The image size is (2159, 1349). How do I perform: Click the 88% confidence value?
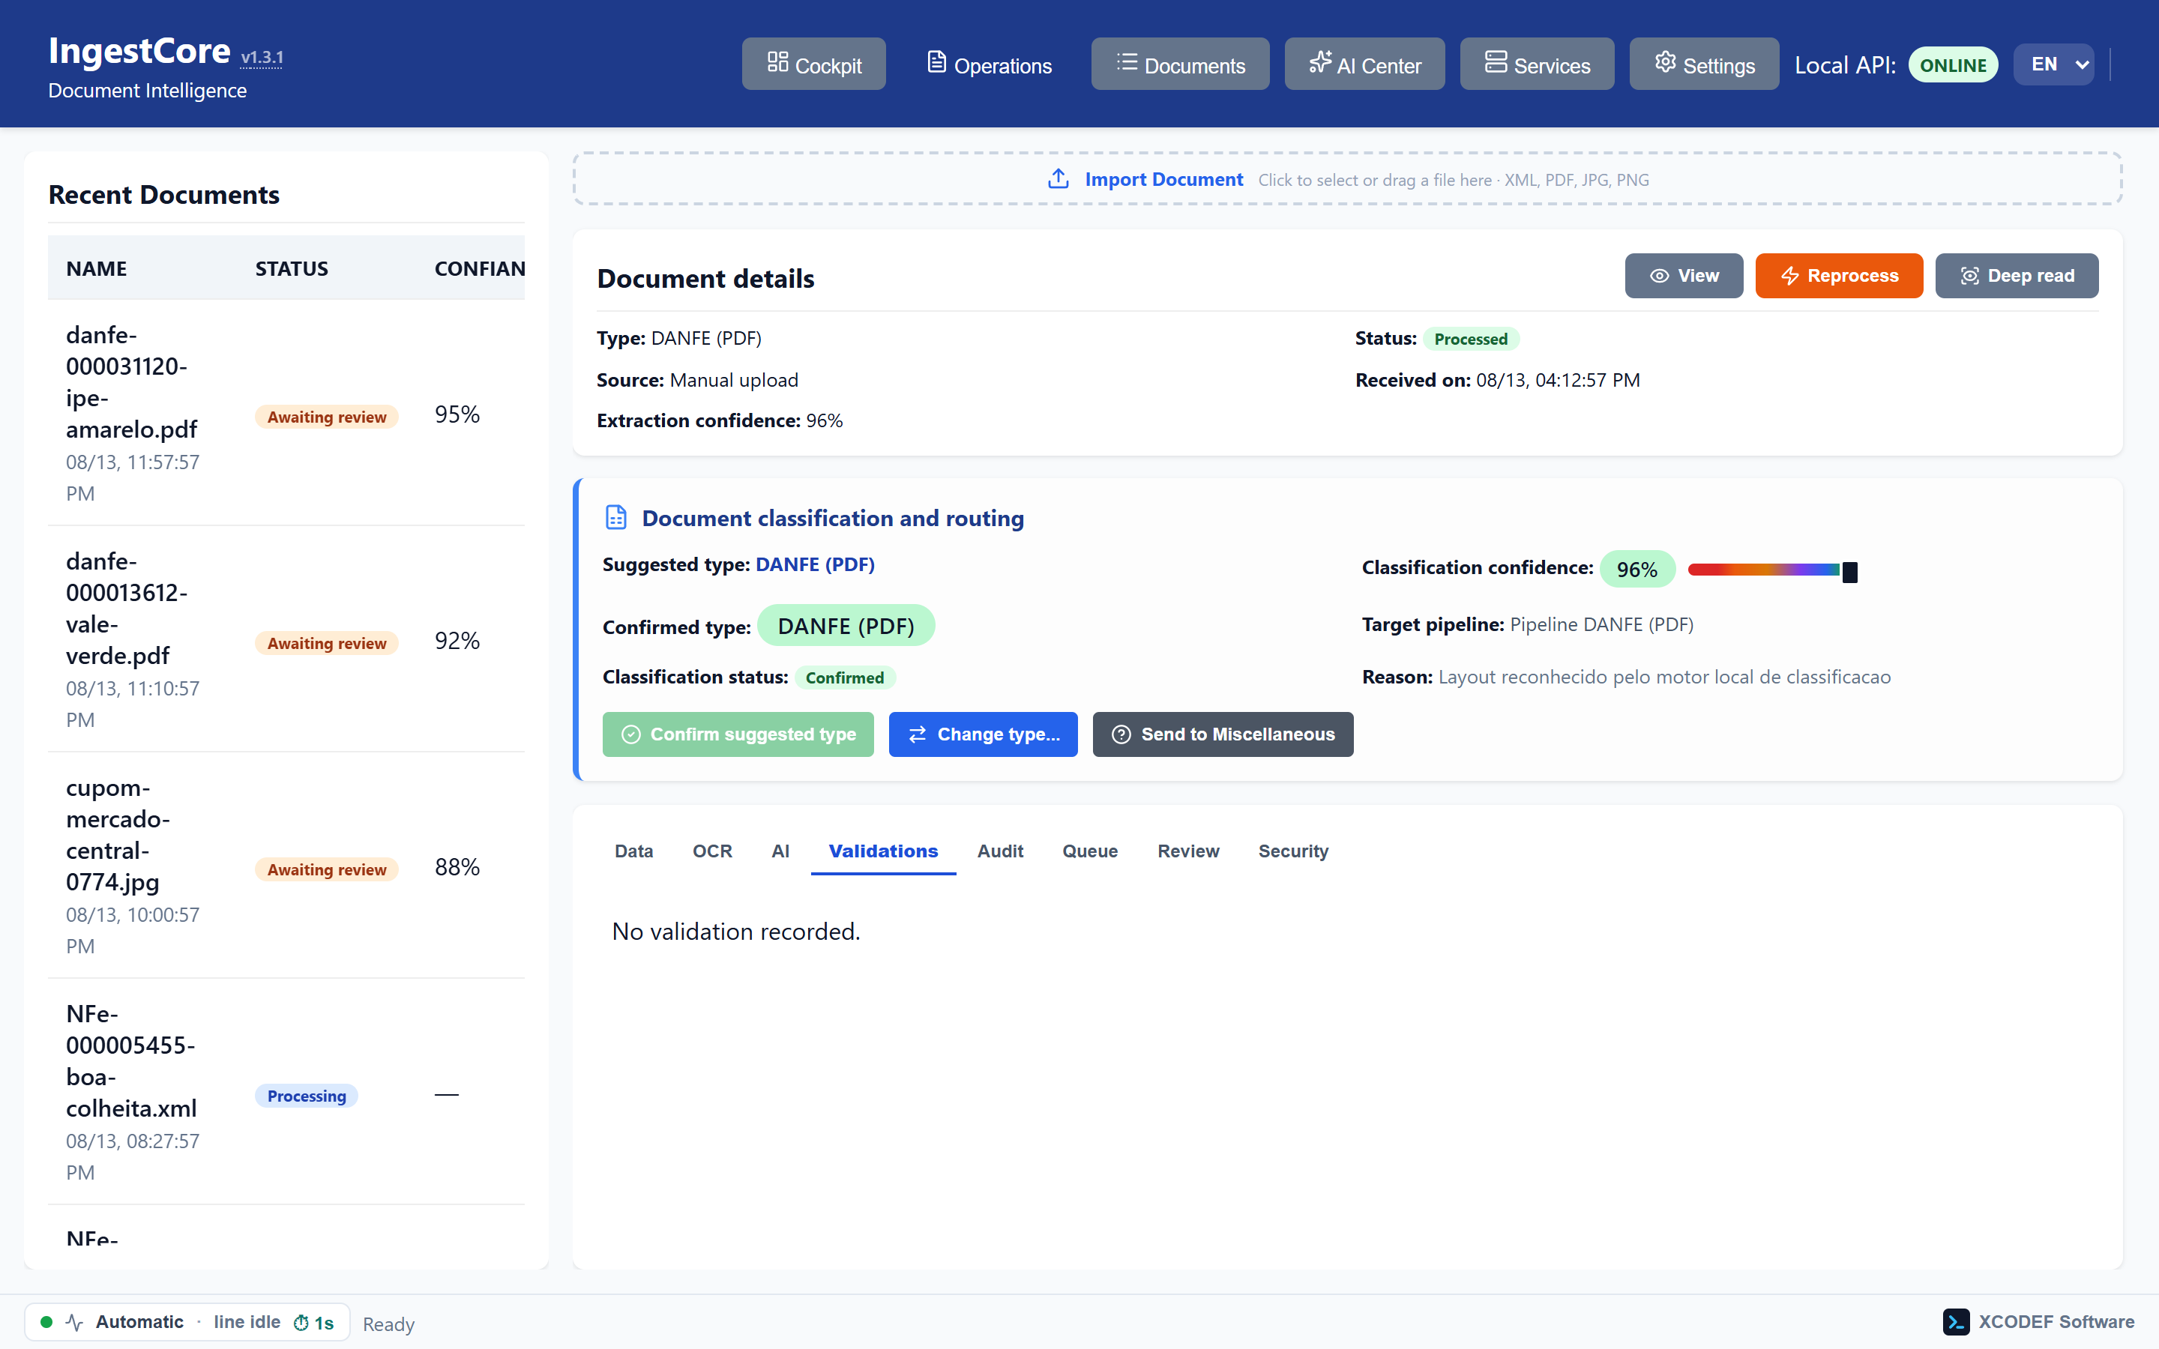[457, 866]
